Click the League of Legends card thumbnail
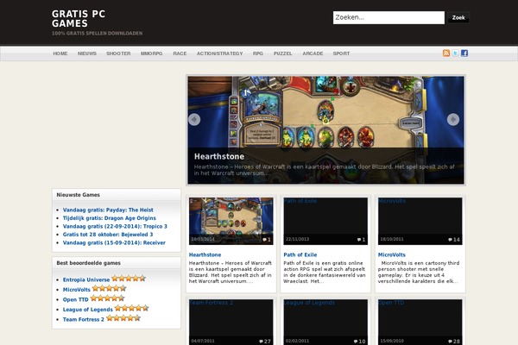Viewport: 518px width, 345px height. pyautogui.click(x=325, y=323)
